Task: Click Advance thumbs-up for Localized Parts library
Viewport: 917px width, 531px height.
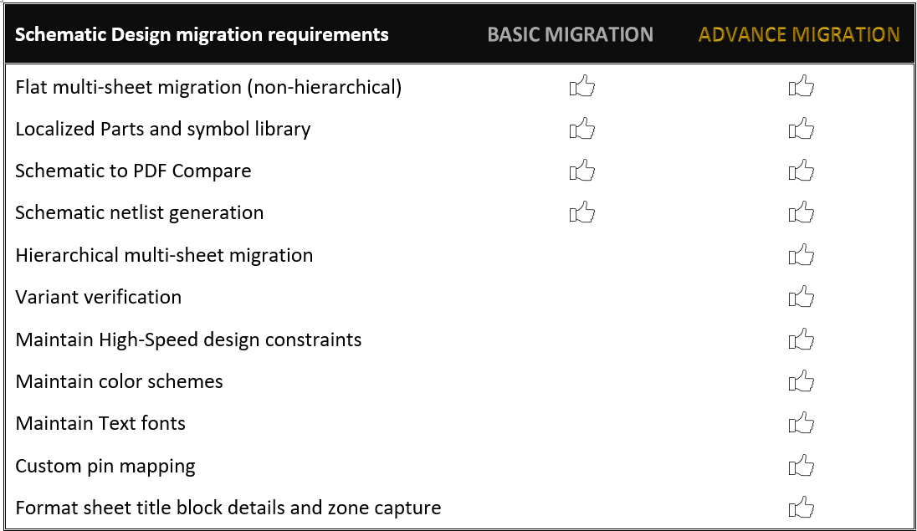Action: 802,128
